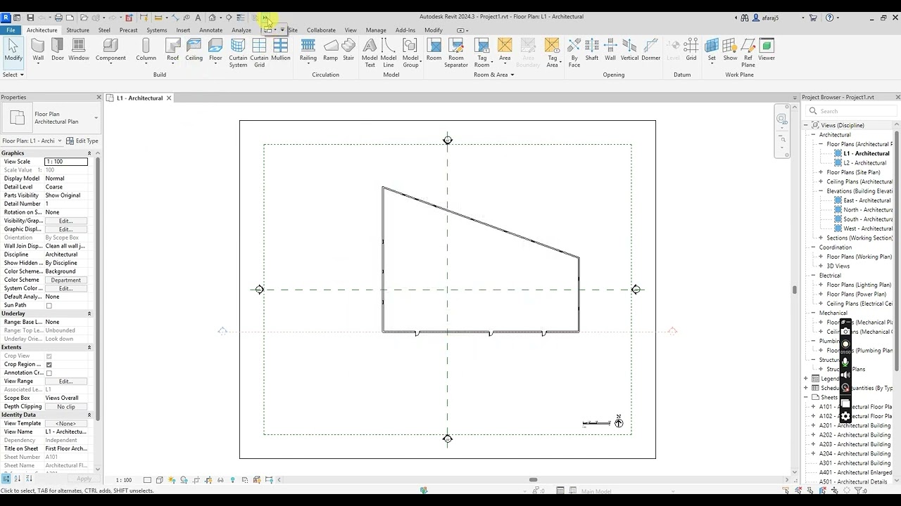Pick the Door tool
The height and width of the screenshot is (506, 901).
pos(58,50)
